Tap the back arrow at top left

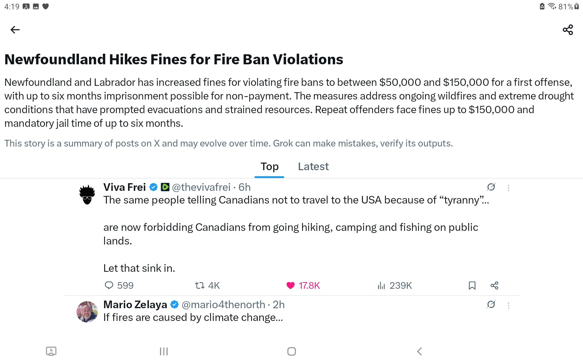tap(15, 30)
